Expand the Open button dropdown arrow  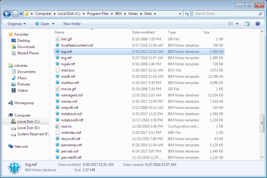[x=53, y=24]
